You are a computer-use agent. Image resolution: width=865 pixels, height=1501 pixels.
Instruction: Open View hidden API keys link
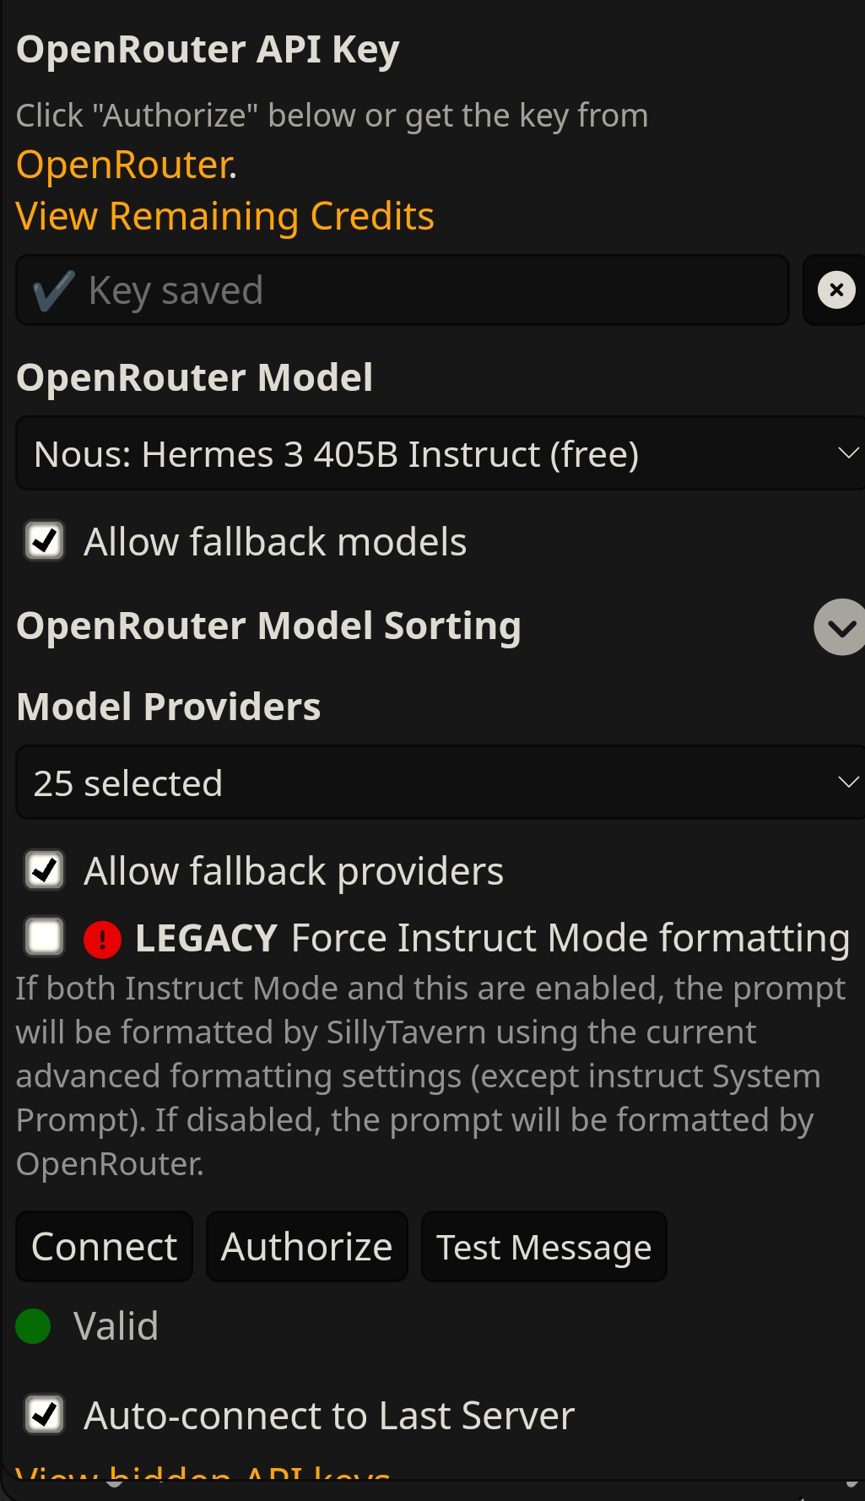203,1472
